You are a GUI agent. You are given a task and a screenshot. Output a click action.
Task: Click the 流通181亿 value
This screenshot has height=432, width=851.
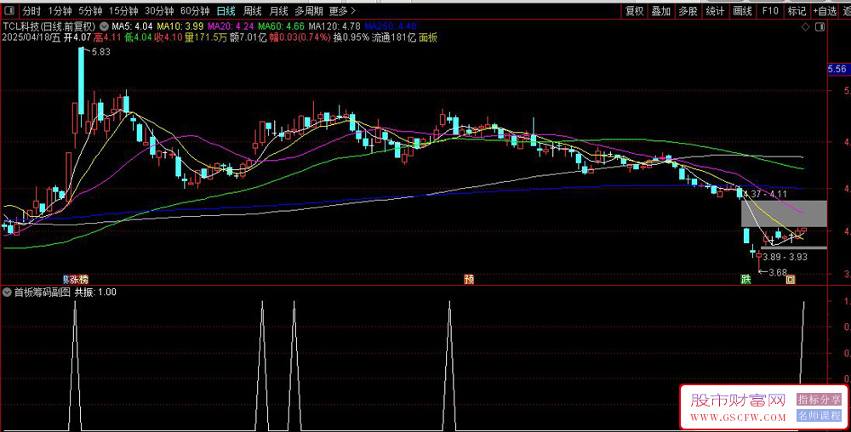[x=393, y=37]
